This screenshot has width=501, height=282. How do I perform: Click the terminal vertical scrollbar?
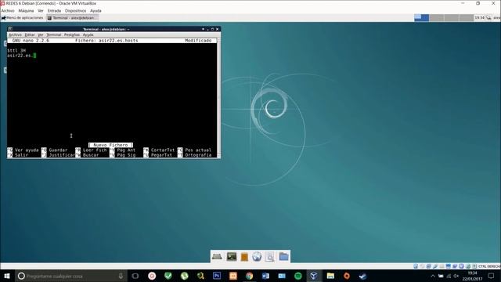click(x=218, y=98)
